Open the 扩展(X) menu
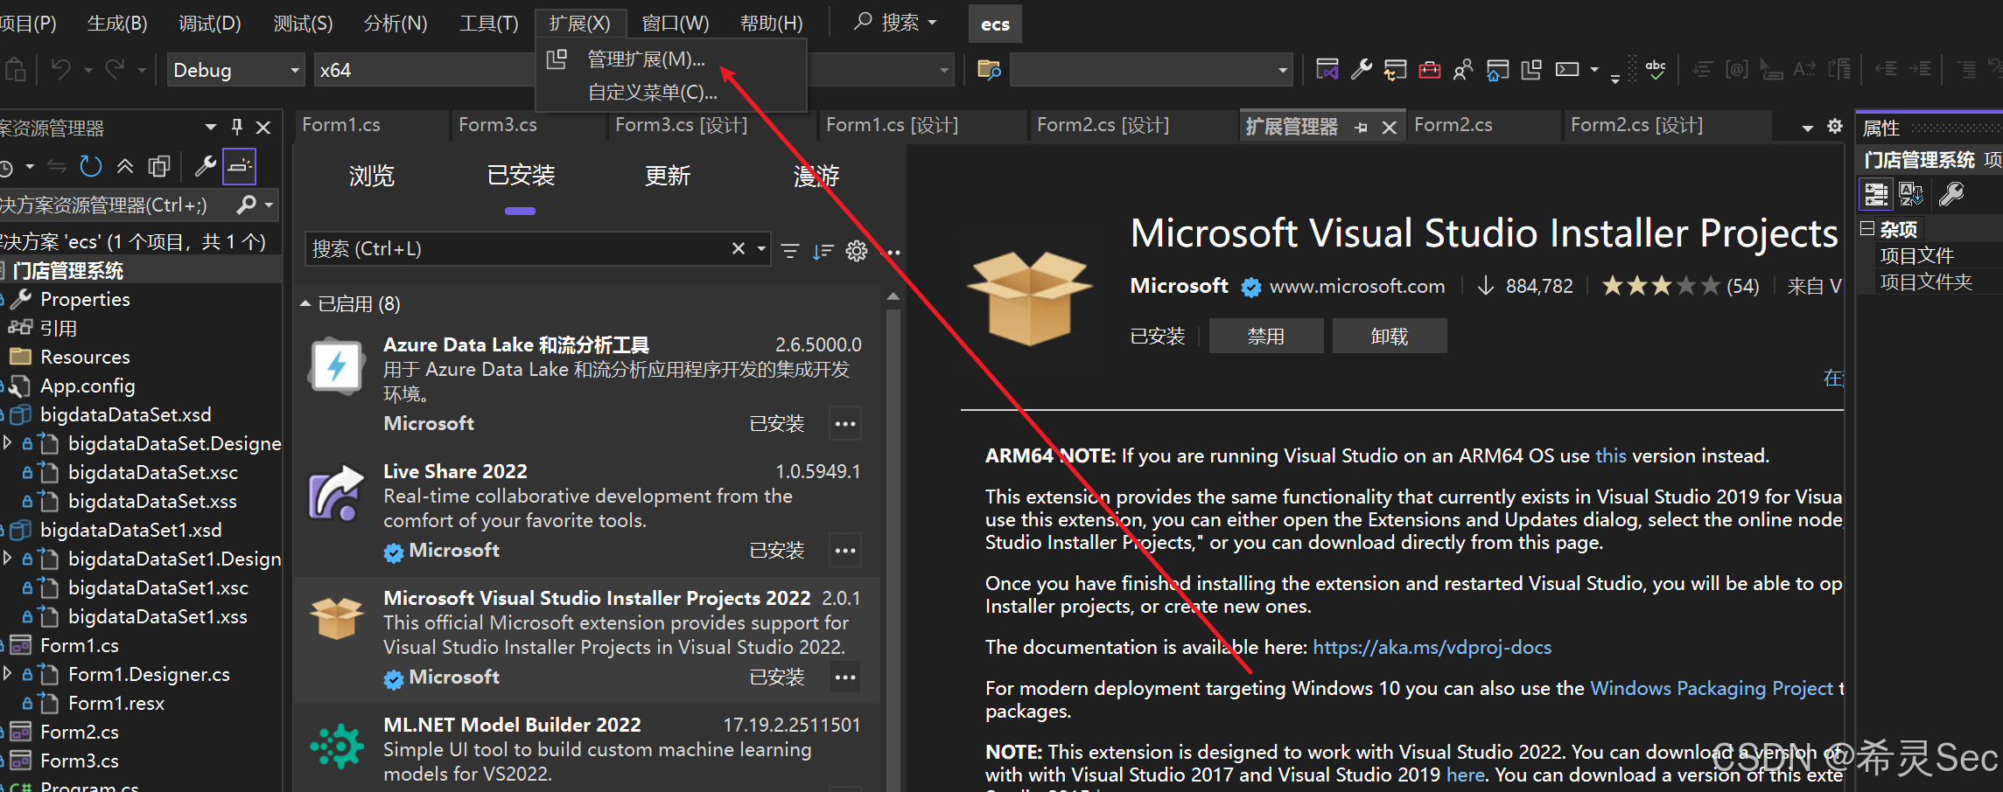The image size is (2003, 792). click(x=579, y=23)
